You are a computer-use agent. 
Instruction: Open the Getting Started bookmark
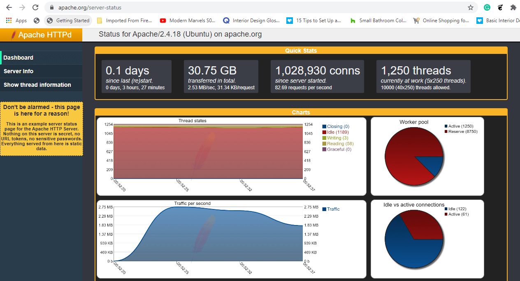pos(68,20)
